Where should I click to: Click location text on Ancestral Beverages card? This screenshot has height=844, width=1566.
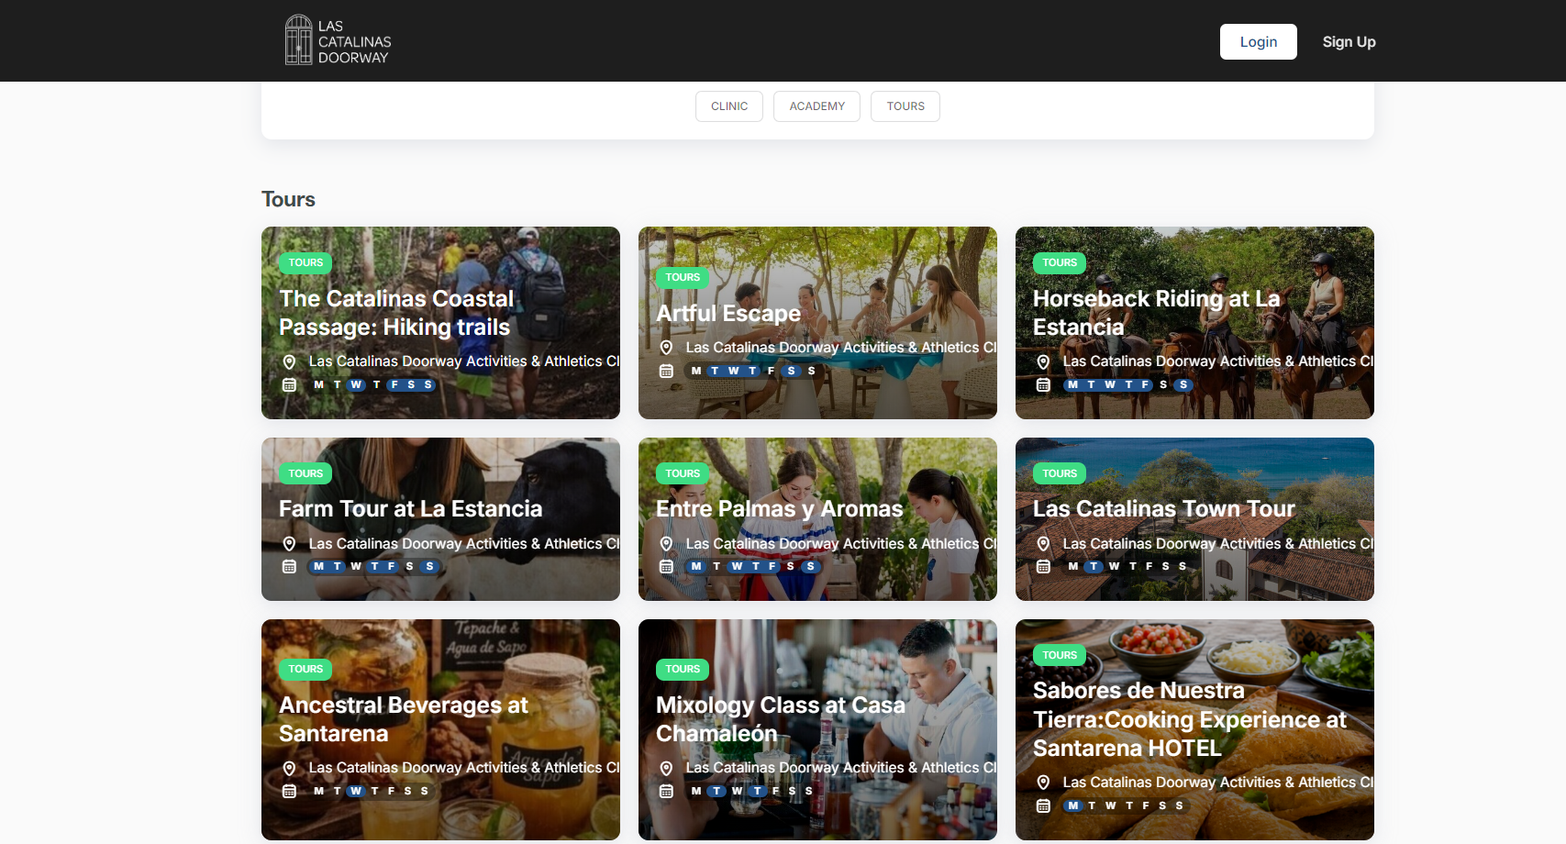[x=464, y=768]
